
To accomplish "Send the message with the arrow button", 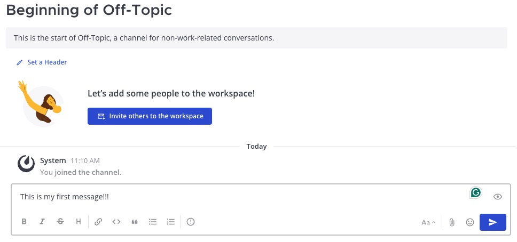I will pyautogui.click(x=492, y=222).
